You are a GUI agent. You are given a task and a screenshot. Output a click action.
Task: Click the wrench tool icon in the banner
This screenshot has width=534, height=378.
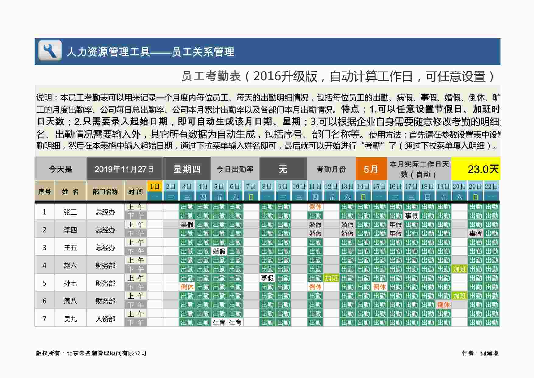tap(50, 51)
